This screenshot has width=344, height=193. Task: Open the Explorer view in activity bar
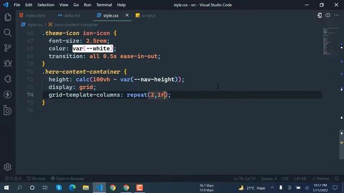[x=8, y=17]
